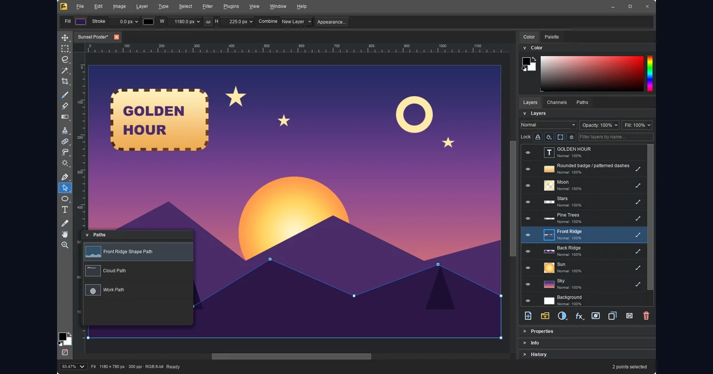
Task: Open the fx layer effects menu
Action: pos(579,316)
